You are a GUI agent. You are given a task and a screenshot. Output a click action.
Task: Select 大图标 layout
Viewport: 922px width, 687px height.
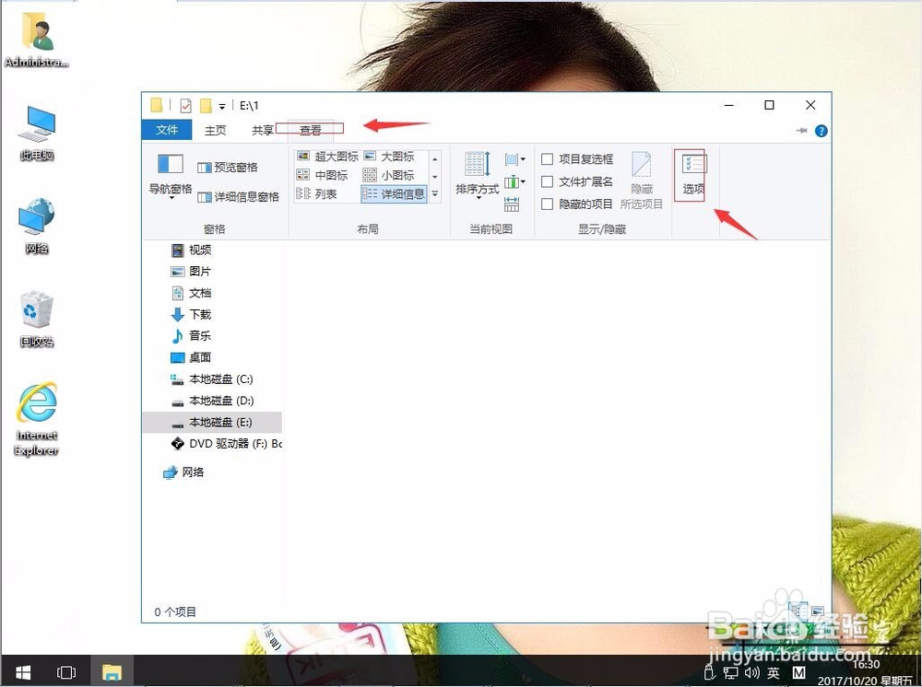pos(389,157)
